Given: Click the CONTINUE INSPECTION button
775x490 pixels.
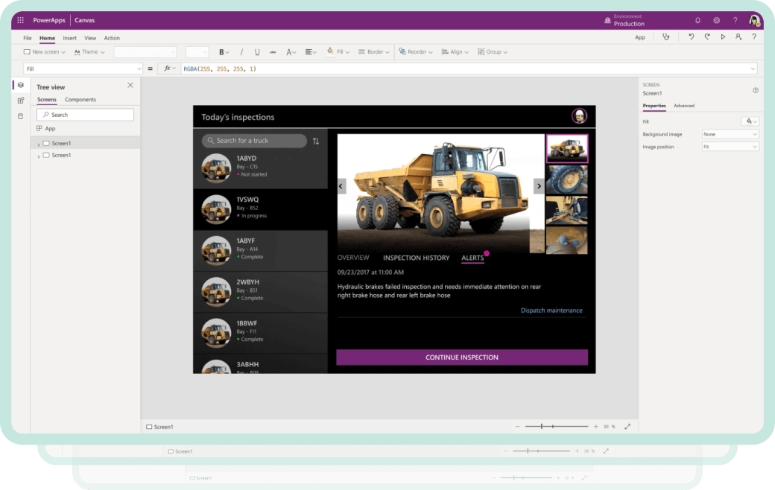Looking at the screenshot, I should click(462, 357).
